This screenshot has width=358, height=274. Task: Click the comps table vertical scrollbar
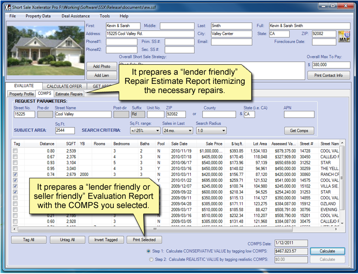[x=342, y=178]
